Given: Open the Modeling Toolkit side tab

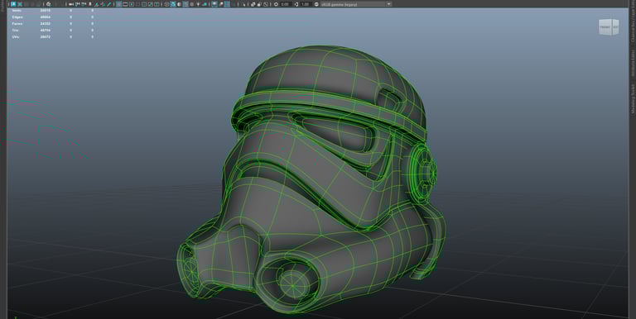Looking at the screenshot, I should point(633,98).
